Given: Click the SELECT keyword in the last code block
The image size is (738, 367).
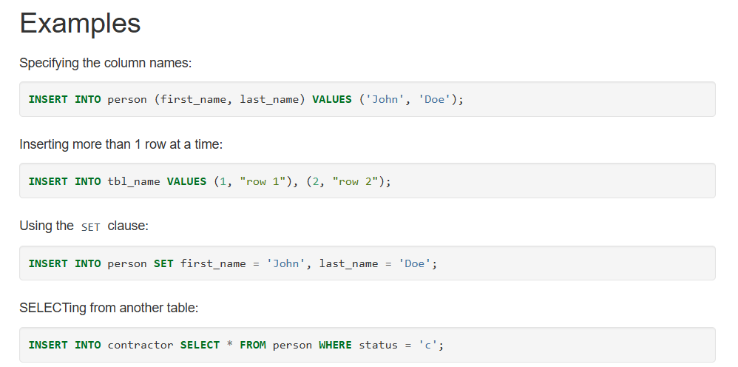Looking at the screenshot, I should point(200,345).
